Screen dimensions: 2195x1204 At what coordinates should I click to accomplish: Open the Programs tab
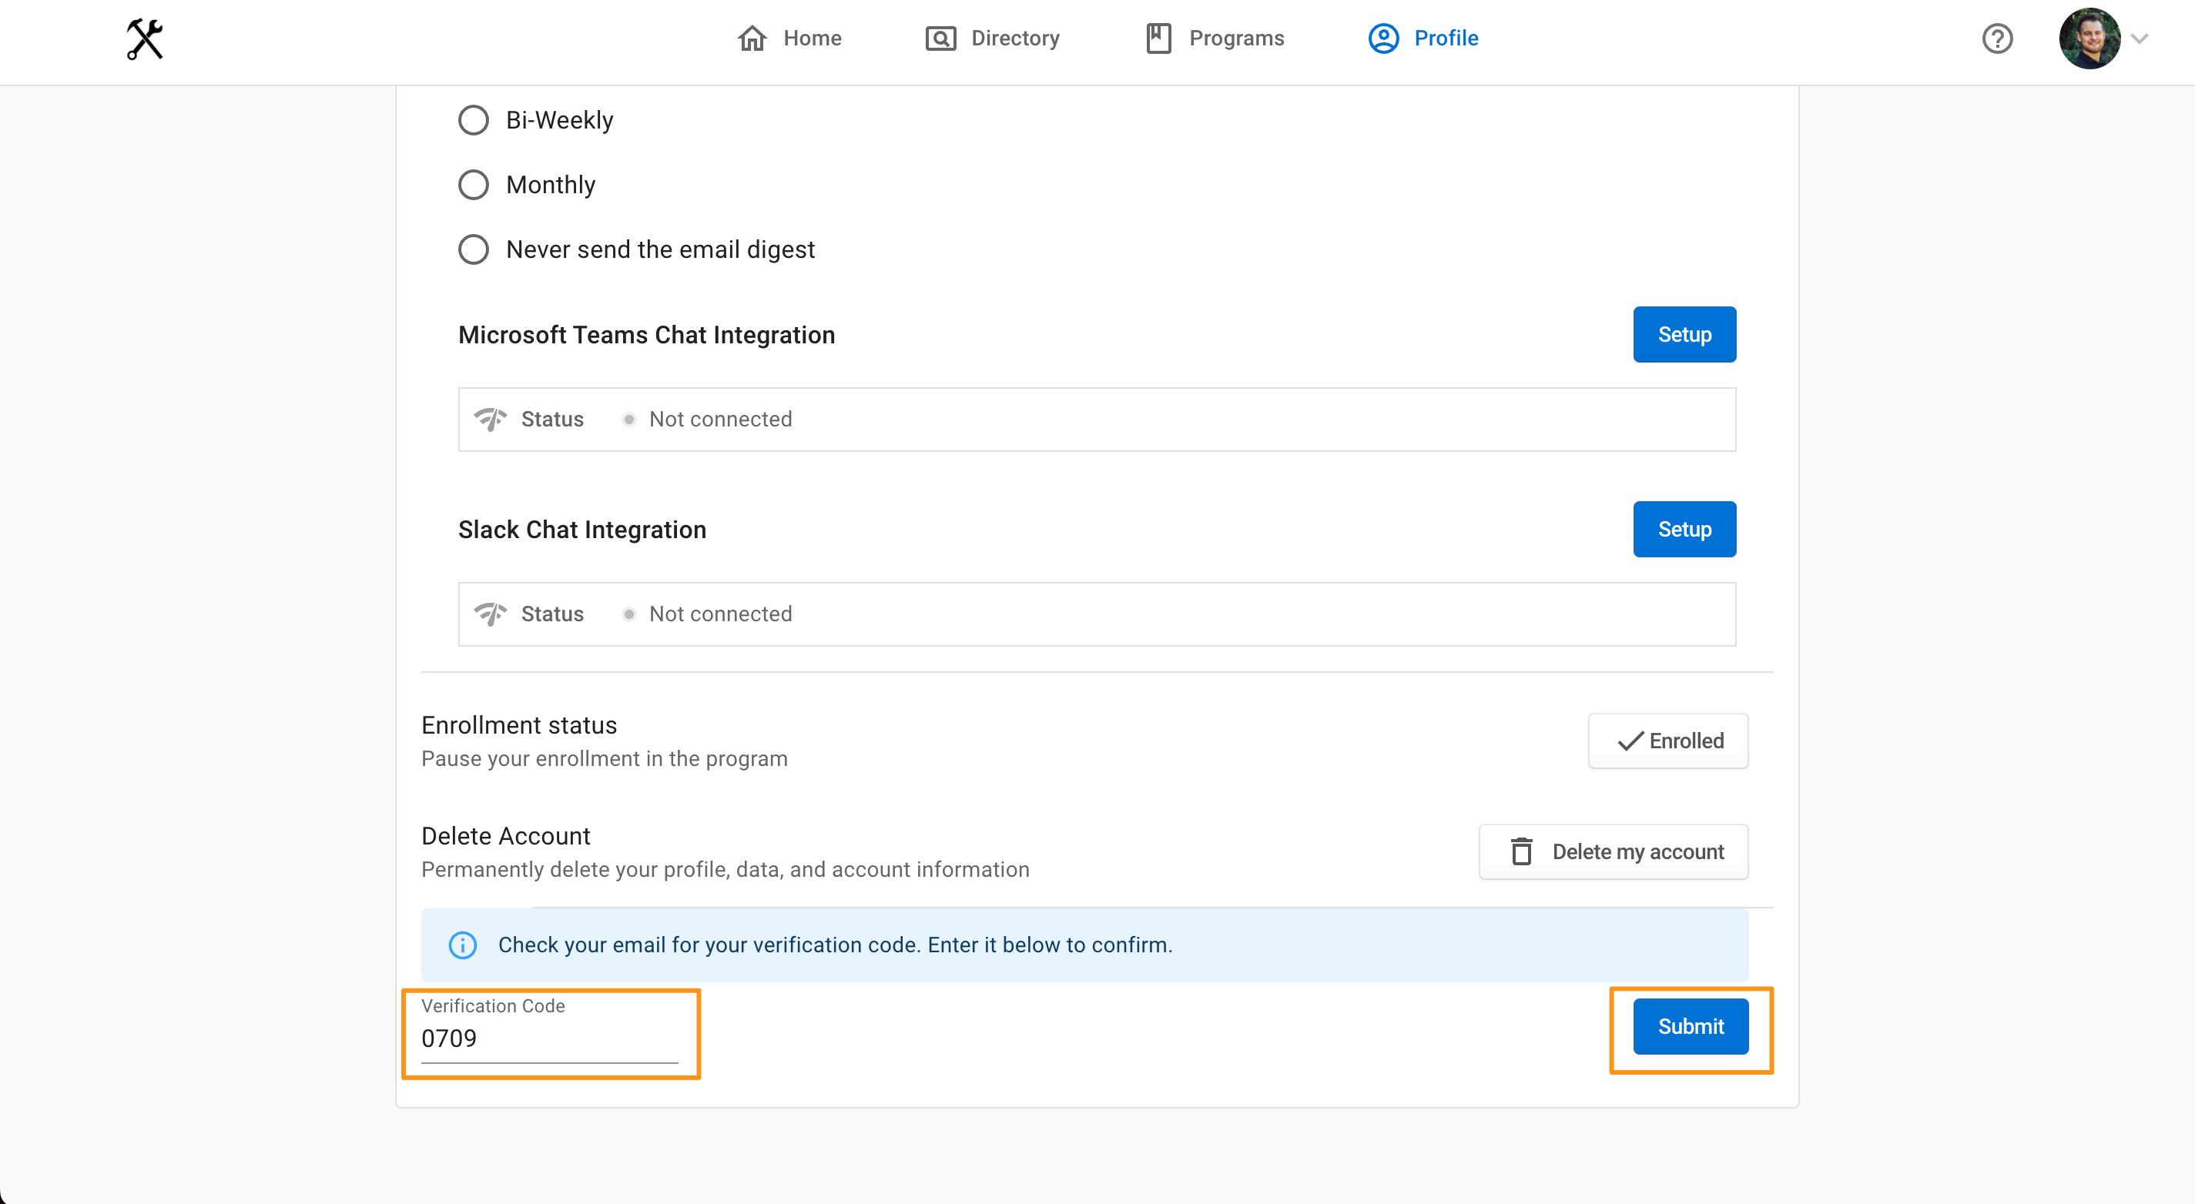pos(1215,38)
